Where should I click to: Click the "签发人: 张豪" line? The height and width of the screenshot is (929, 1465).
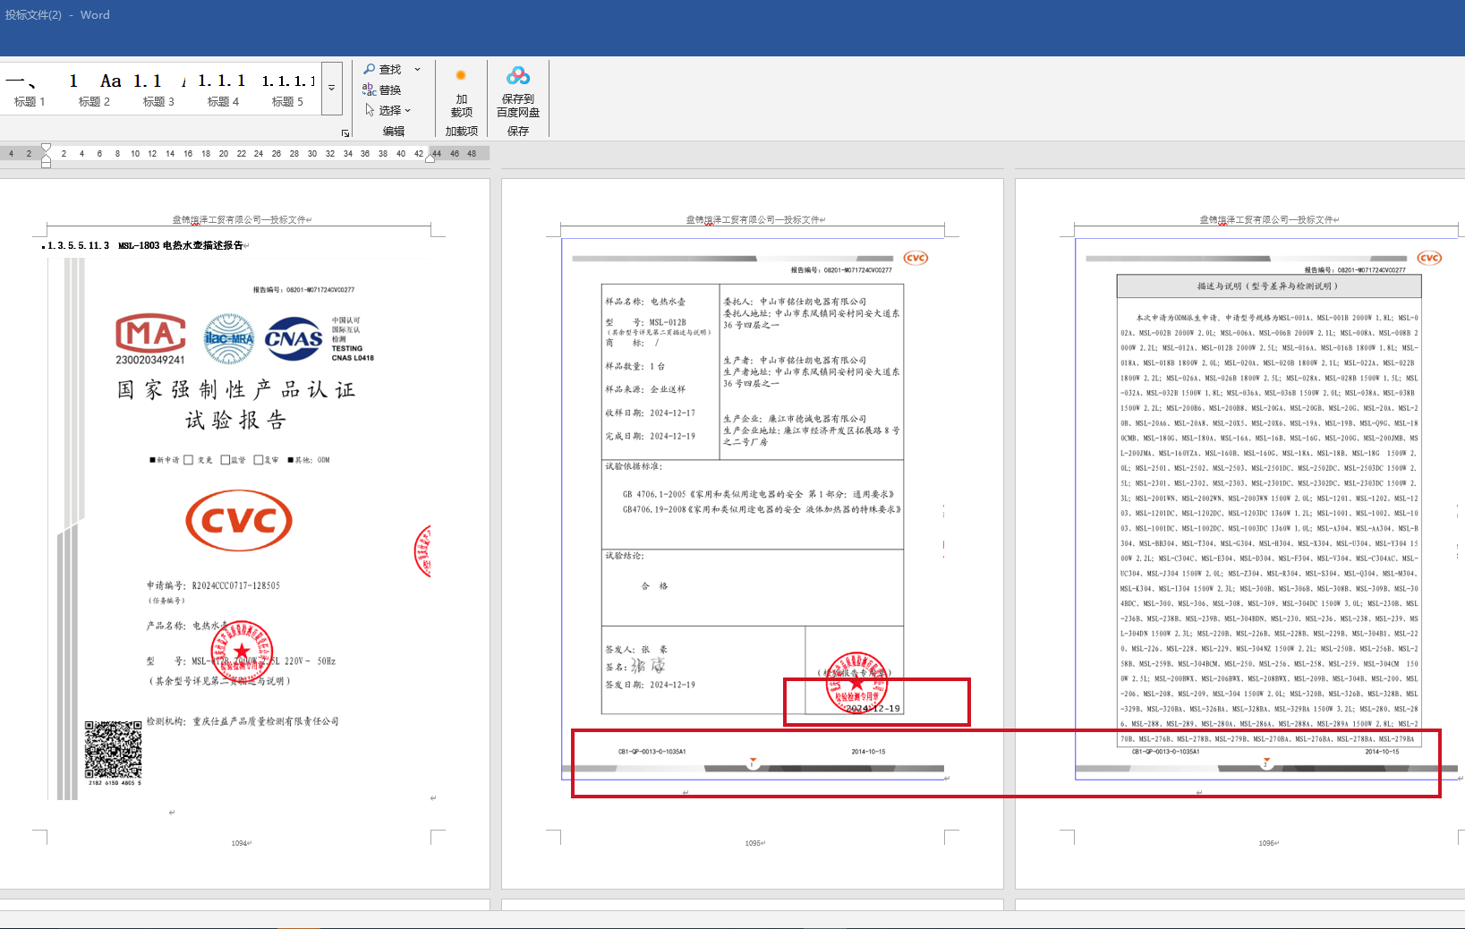636,650
